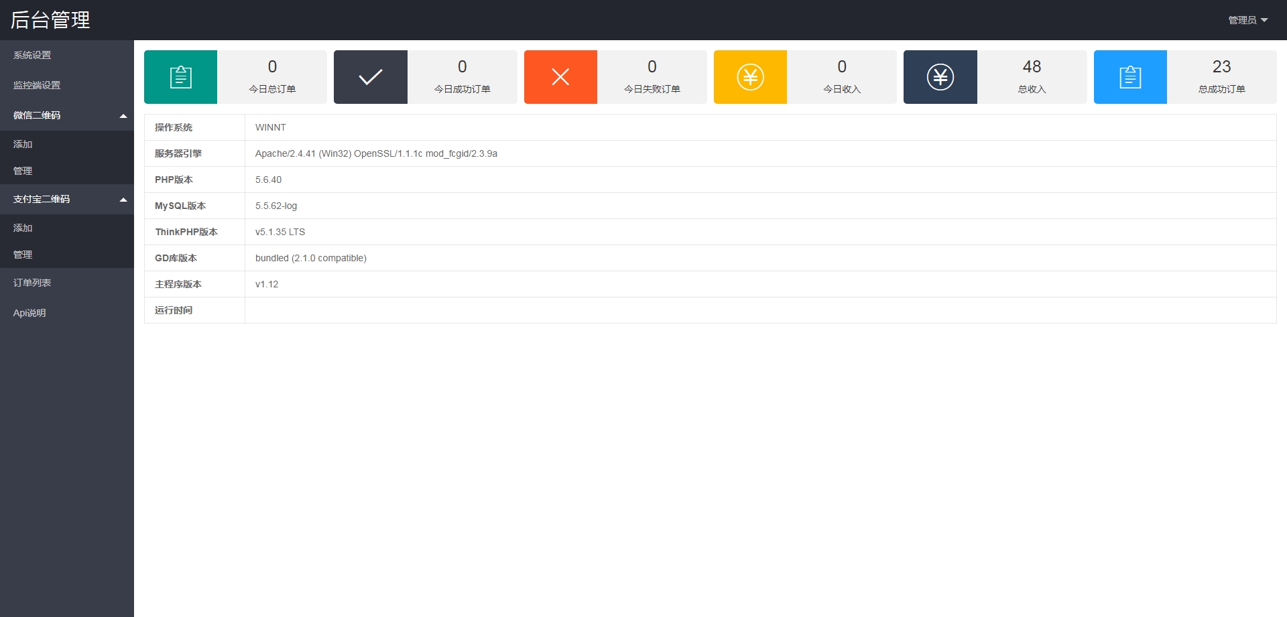Screen dimensions: 1287x617
Task: Click the bundled (2.1.0 compatible) value
Action: coord(311,258)
